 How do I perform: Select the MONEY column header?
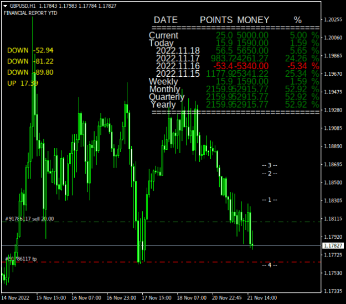pyautogui.click(x=254, y=20)
